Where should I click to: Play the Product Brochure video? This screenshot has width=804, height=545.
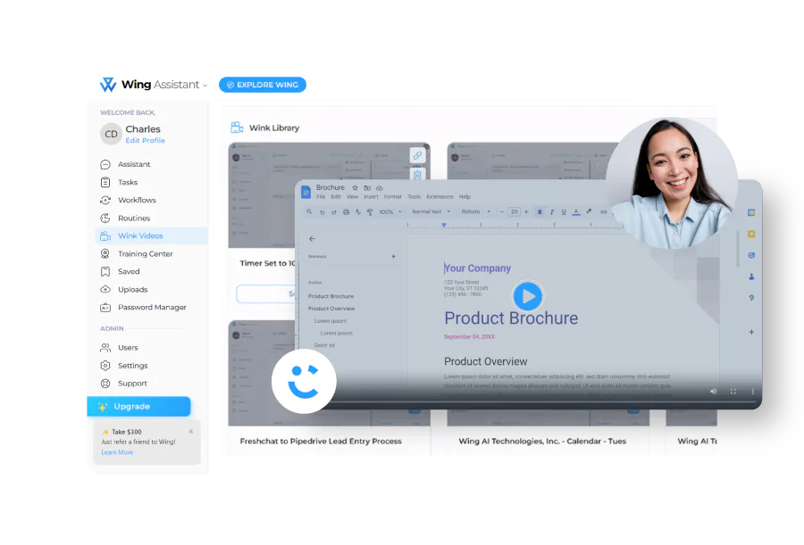click(x=527, y=296)
